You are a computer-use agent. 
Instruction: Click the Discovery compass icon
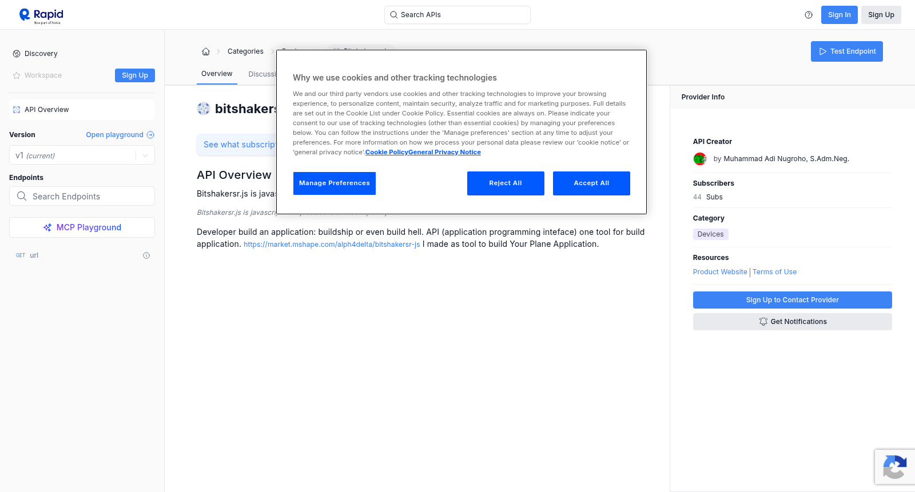tap(17, 54)
